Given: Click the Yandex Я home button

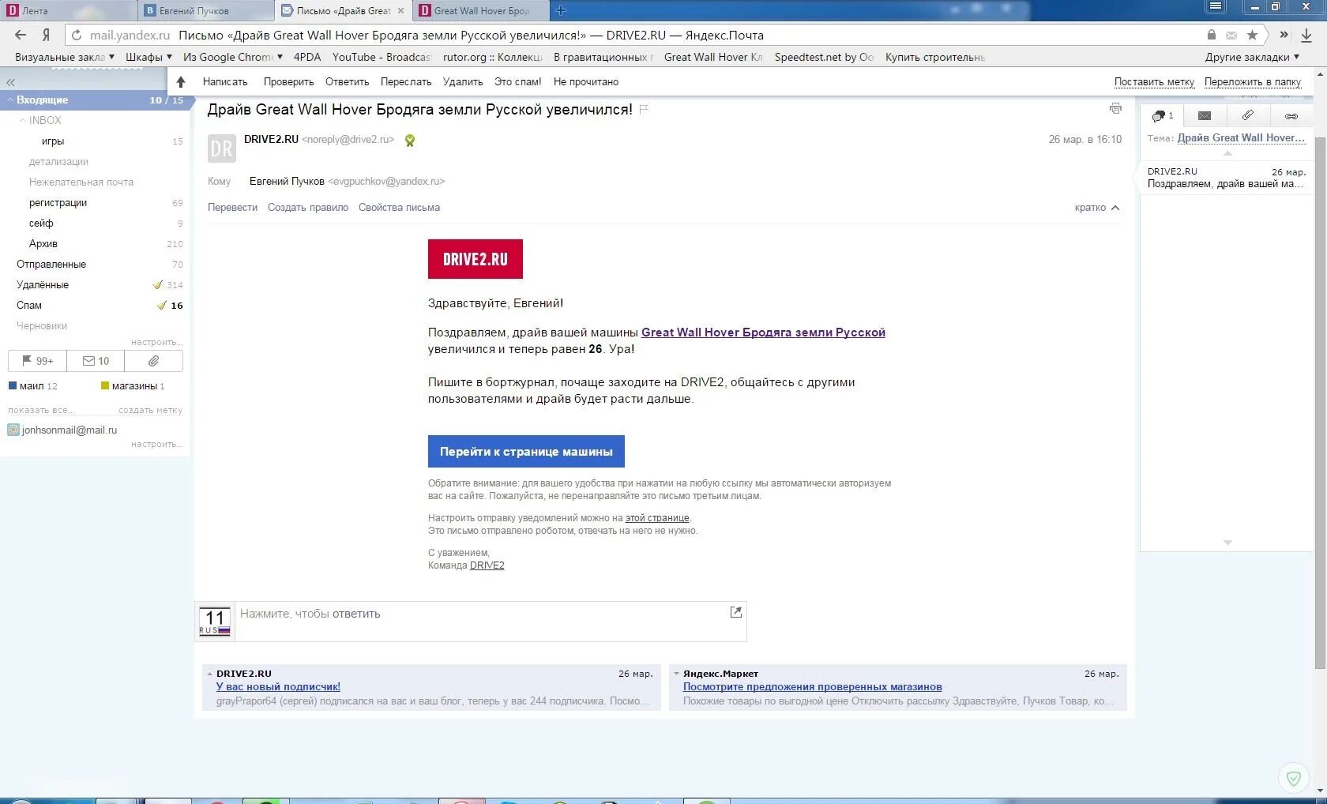Looking at the screenshot, I should [46, 35].
